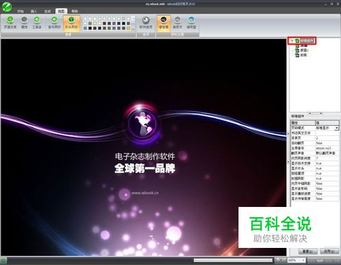The image size is (341, 265).
Task: Apply the 晨雾灰 gray theme
Action: 178,23
